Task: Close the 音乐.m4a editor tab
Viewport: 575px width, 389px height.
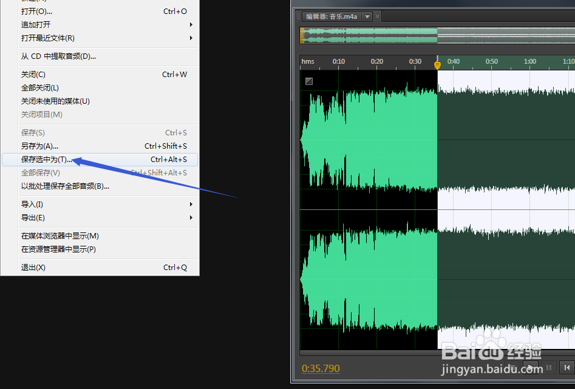Action: tap(377, 16)
